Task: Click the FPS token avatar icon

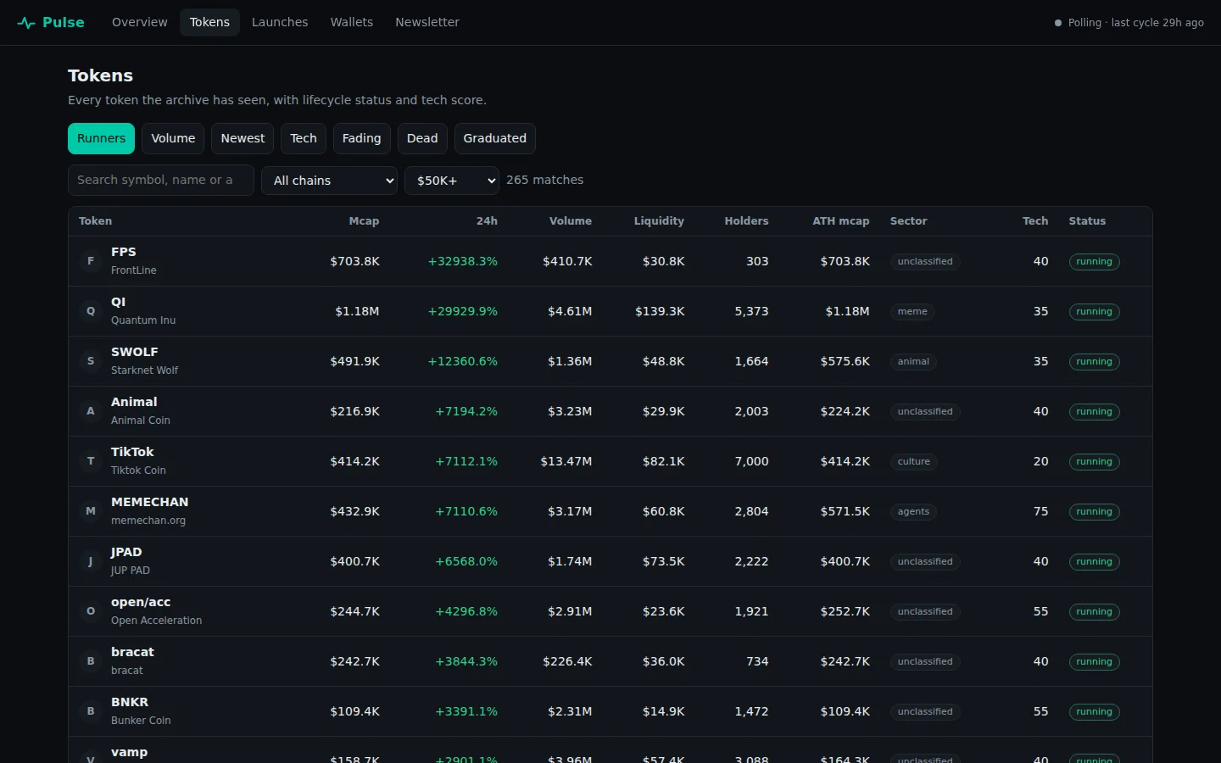Action: (x=91, y=261)
